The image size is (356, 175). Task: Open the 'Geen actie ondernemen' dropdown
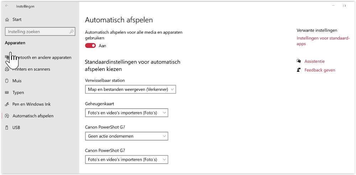pyautogui.click(x=126, y=136)
